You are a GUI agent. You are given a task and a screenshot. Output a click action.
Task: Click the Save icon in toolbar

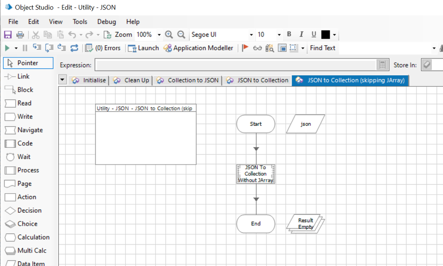(x=8, y=35)
